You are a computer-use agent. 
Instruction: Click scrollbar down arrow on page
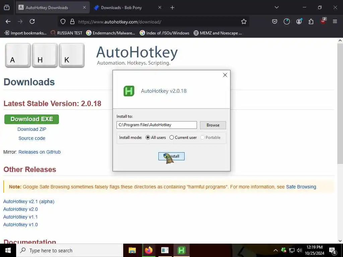tap(340, 241)
